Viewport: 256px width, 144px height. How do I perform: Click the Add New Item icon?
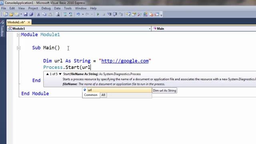(x=17, y=14)
